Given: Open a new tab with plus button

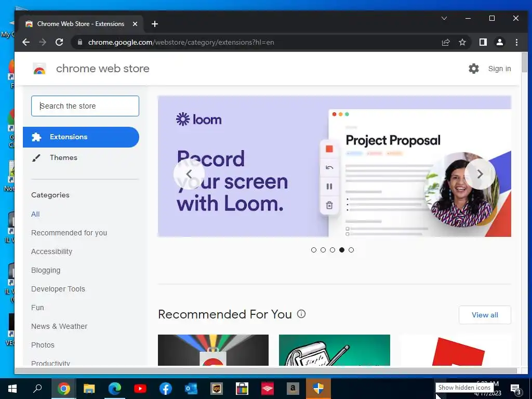Looking at the screenshot, I should (x=155, y=24).
